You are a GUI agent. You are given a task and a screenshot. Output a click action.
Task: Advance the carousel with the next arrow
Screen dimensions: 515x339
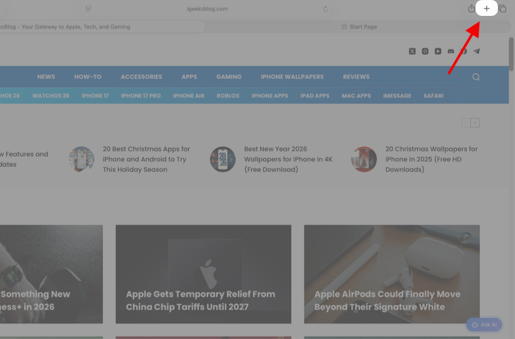pos(475,123)
